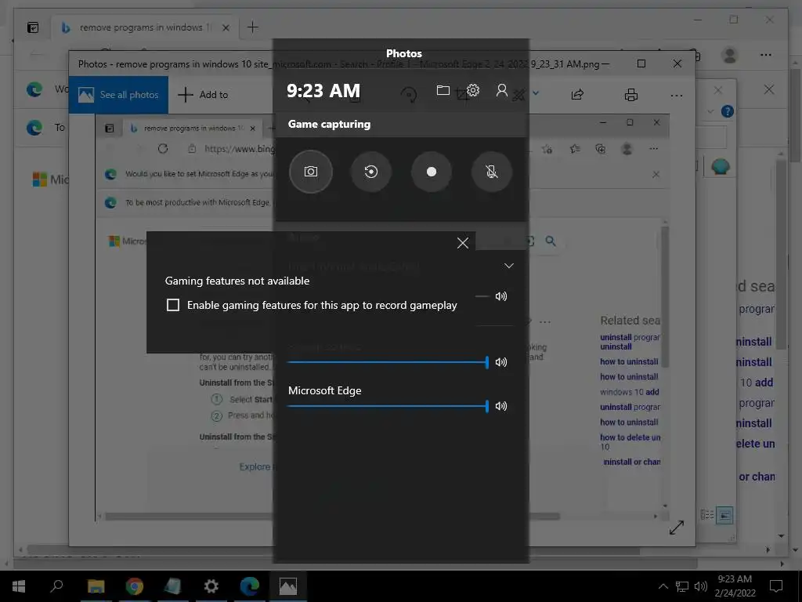Click the Edge tab actions icon left of tab
Viewport: 802px width, 602px height.
pyautogui.click(x=33, y=27)
